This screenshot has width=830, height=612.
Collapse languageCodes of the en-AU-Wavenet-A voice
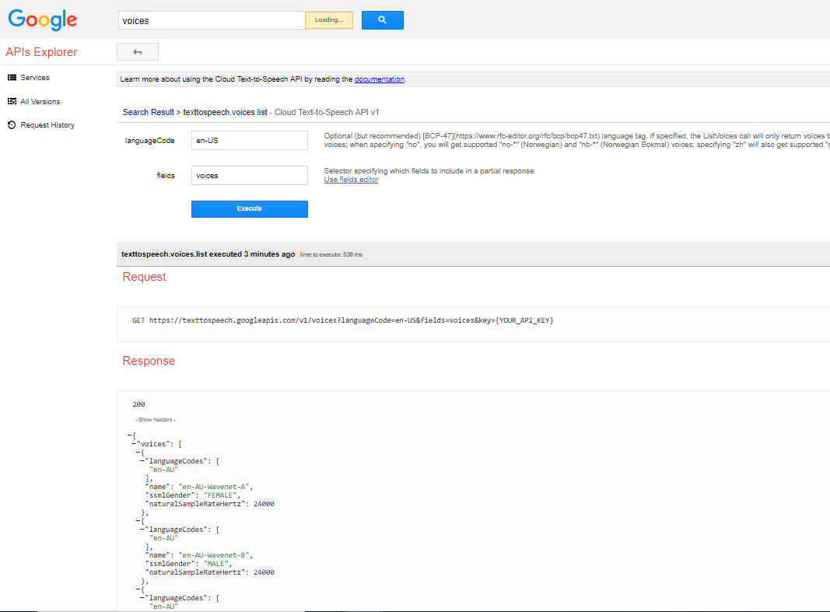pyautogui.click(x=142, y=460)
